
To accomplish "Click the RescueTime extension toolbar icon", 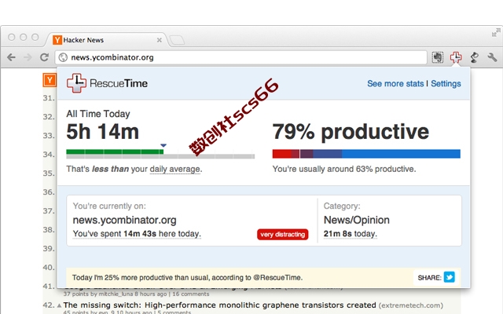I will tap(456, 57).
